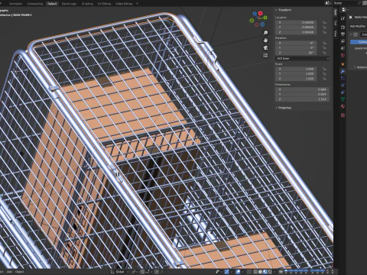Click the Scale Y value field
Screen dimensions: 367x275
point(296,74)
